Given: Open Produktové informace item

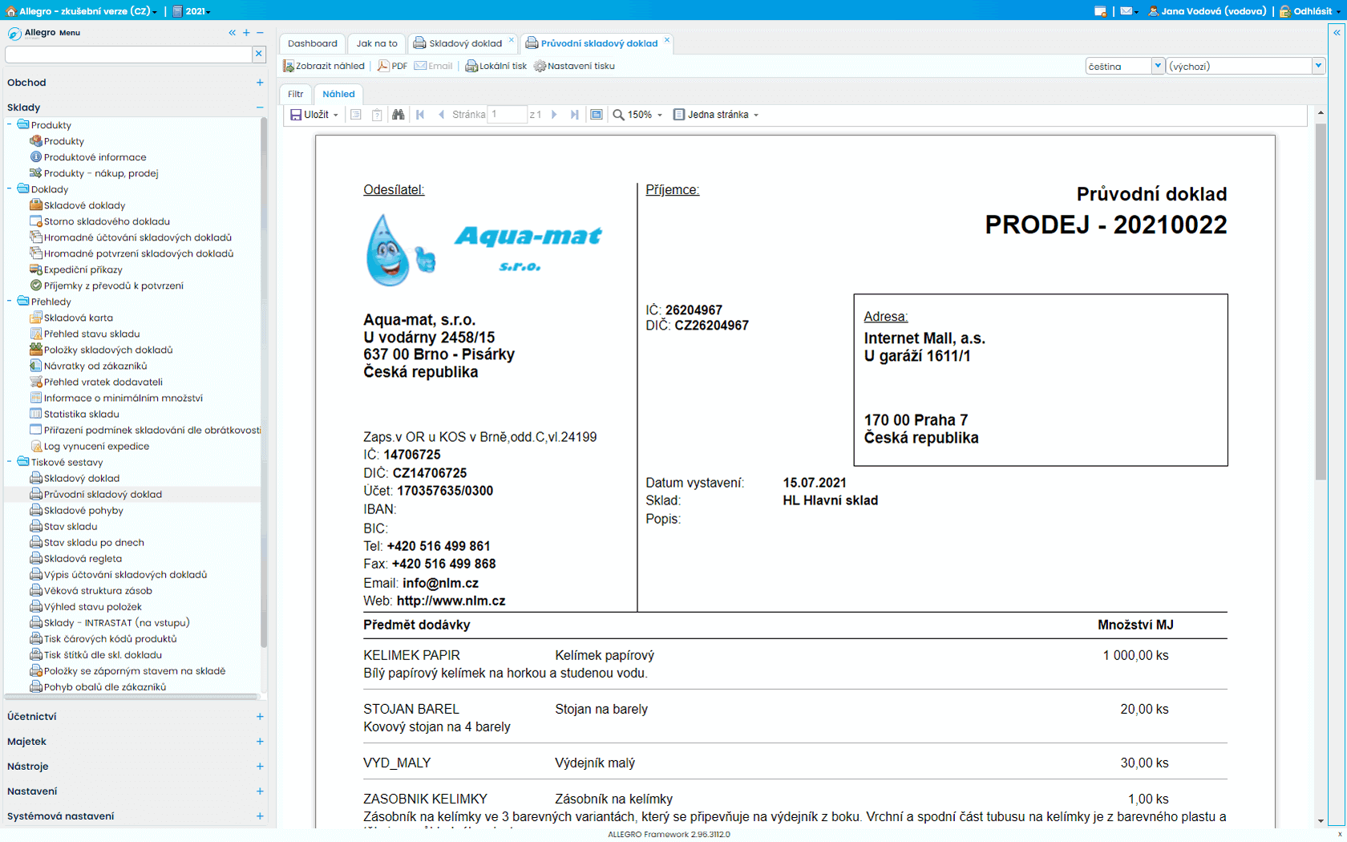Looking at the screenshot, I should [95, 157].
